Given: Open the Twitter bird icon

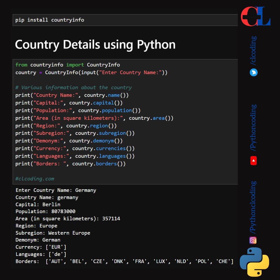Looking at the screenshot, I should (253, 73).
